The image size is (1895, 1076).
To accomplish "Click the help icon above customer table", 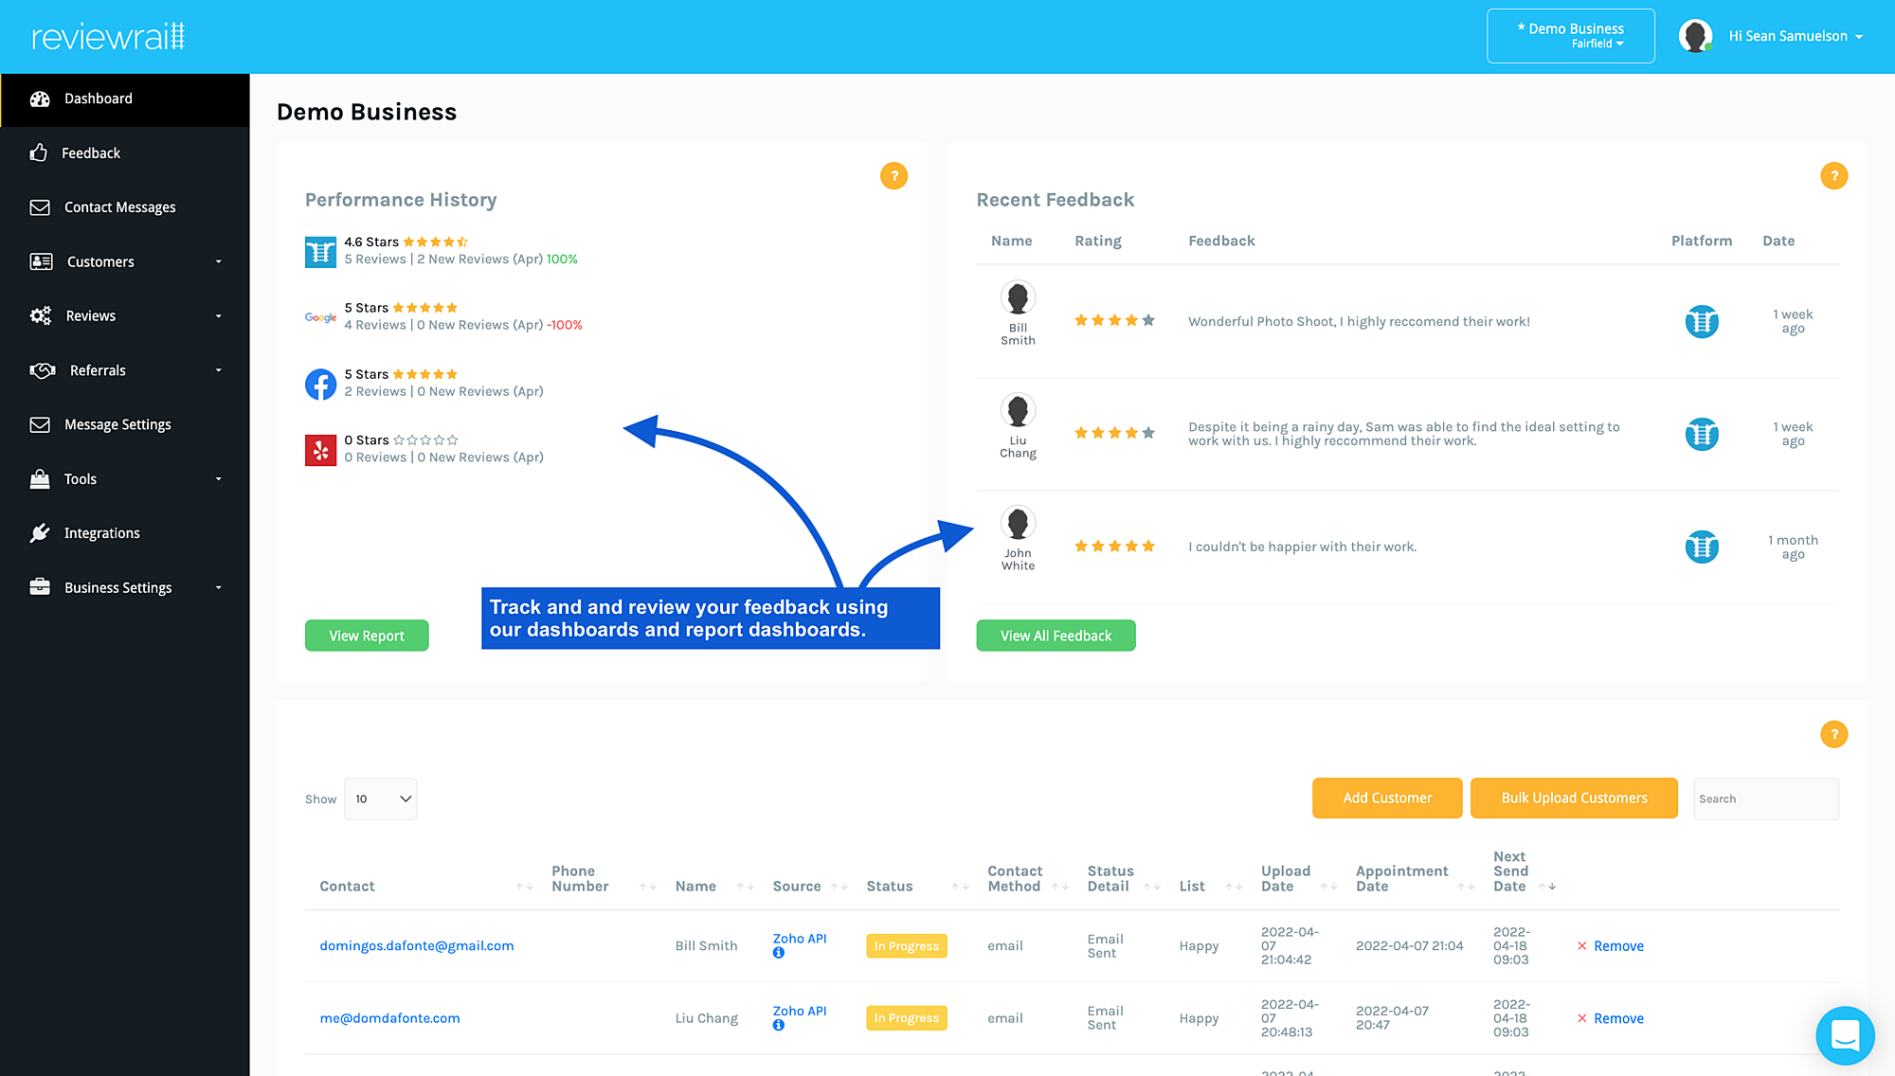I will (x=1833, y=734).
